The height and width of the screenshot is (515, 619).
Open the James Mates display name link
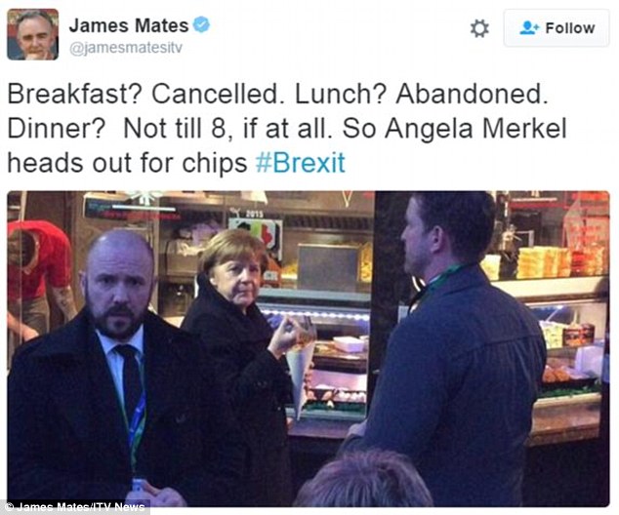point(129,25)
